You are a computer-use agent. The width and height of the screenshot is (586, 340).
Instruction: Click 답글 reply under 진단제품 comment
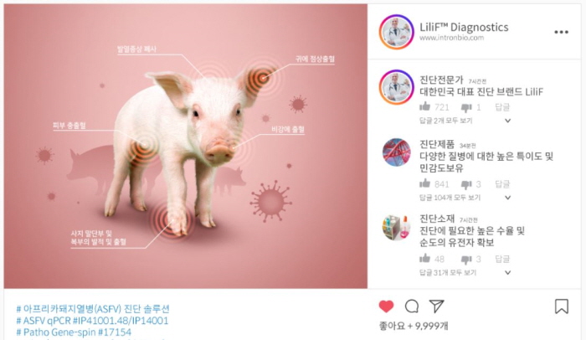(x=502, y=184)
